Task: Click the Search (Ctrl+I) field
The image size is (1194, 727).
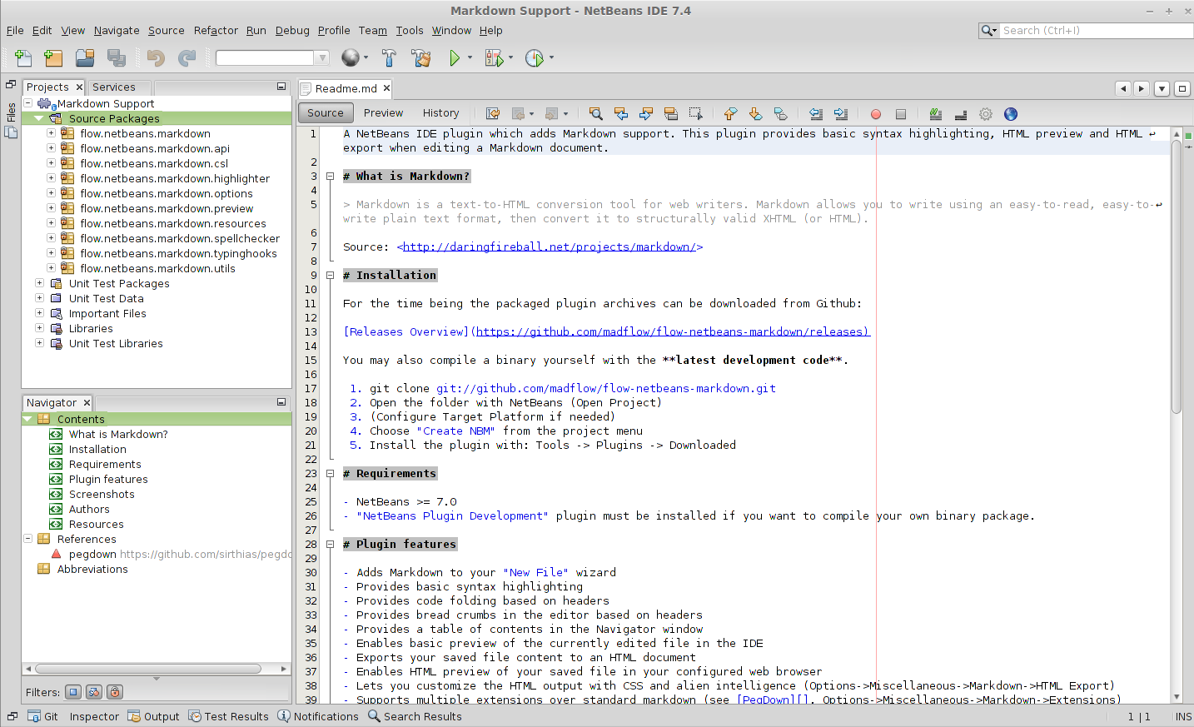Action: [x=1095, y=30]
